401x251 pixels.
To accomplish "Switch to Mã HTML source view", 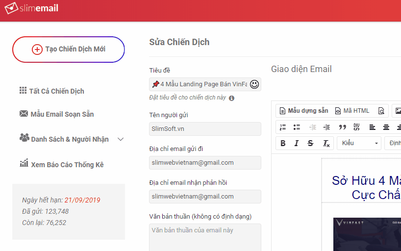I will [352, 111].
